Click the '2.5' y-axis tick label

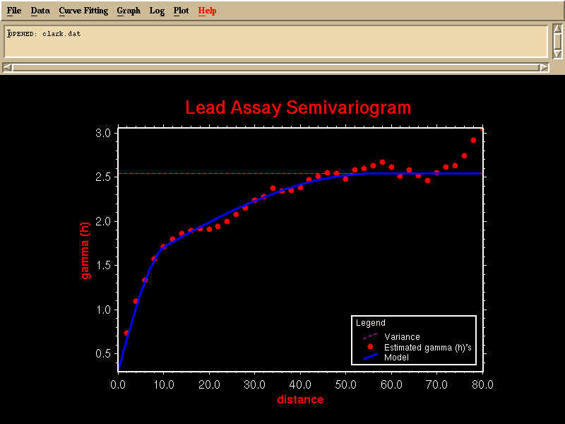102,177
